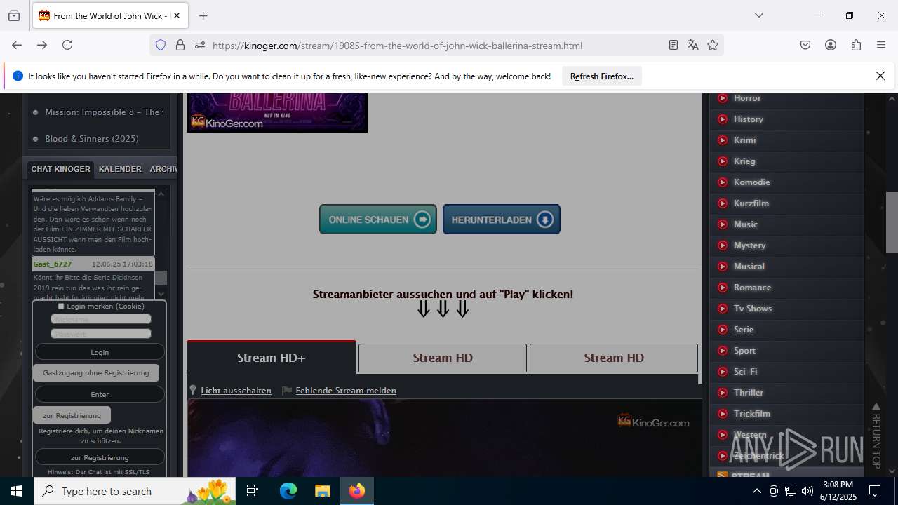The width and height of the screenshot is (898, 505).
Task: Open extensions puzzle icon
Action: 856,45
